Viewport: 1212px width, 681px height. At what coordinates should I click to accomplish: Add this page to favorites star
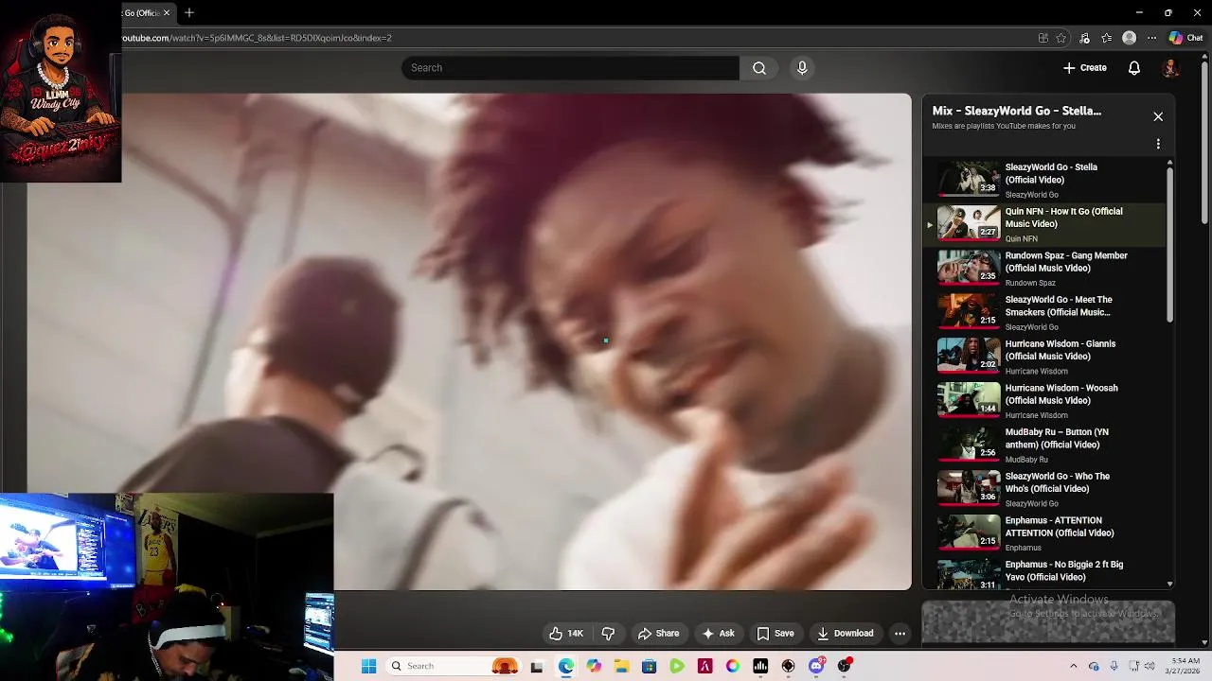tap(1061, 38)
